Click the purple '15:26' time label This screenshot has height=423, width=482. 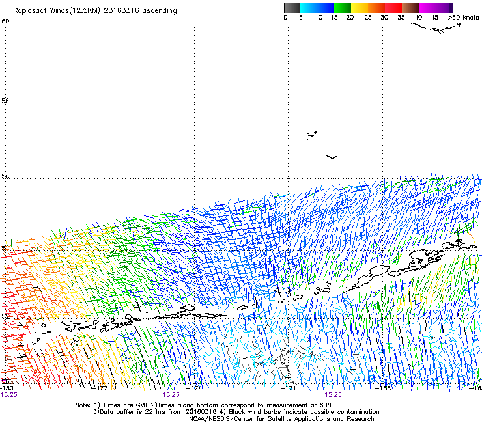coord(333,395)
